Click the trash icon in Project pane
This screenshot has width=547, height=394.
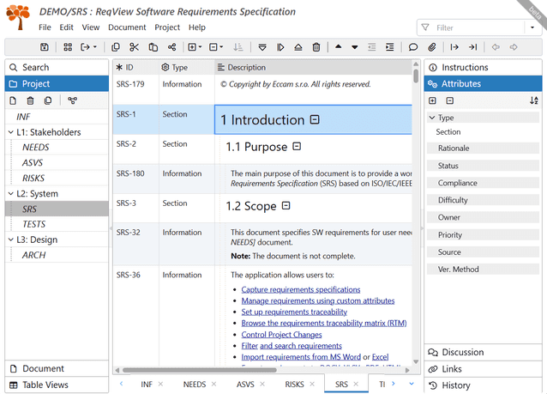click(30, 100)
